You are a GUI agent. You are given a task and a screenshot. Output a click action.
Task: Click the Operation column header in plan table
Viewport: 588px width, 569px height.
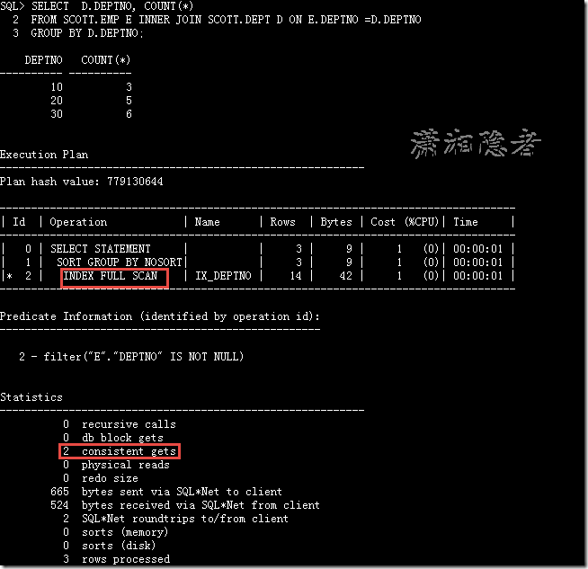tap(78, 222)
